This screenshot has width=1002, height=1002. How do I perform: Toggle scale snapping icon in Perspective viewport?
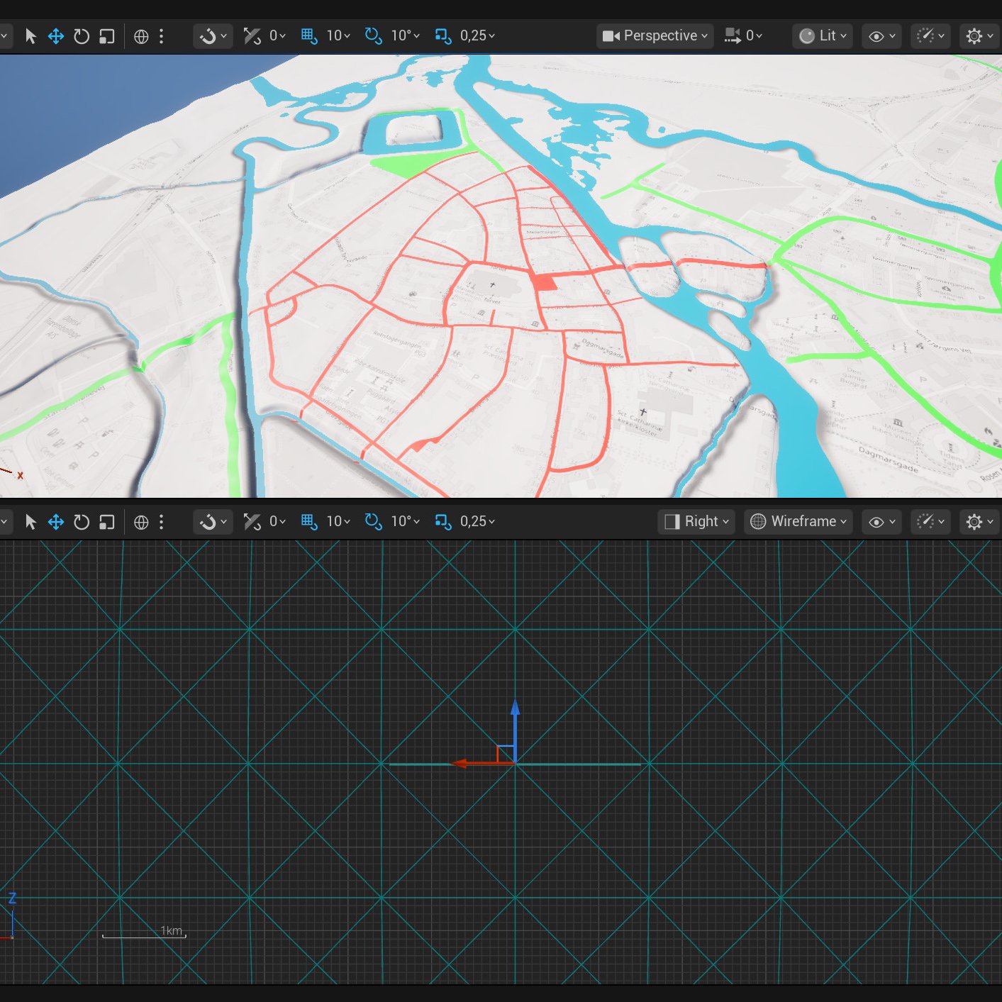(x=443, y=36)
